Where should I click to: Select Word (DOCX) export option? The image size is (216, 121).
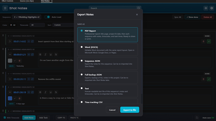coord(108,50)
